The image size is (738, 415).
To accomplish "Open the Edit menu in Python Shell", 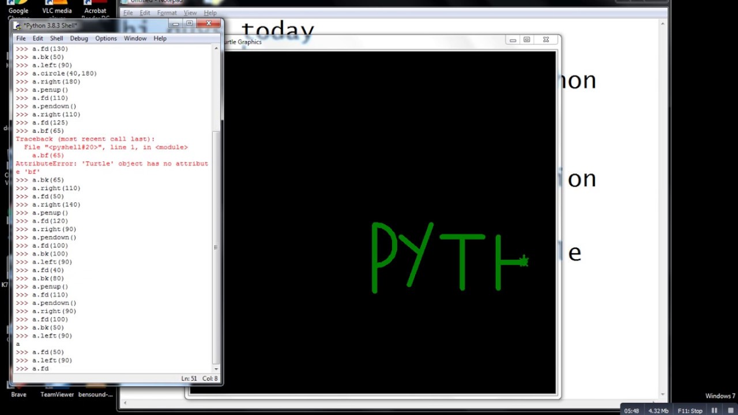I will tap(38, 39).
